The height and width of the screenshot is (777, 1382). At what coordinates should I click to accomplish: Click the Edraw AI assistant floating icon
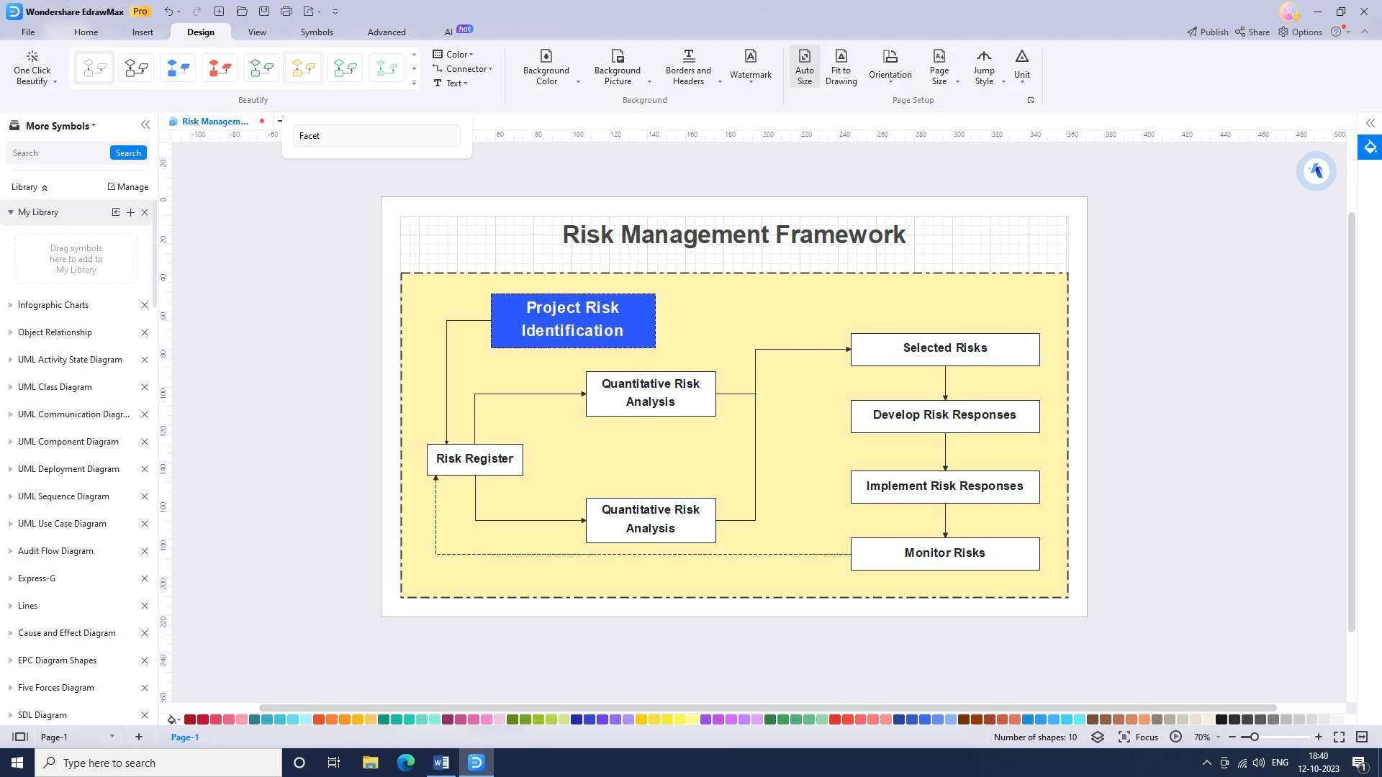tap(1316, 171)
